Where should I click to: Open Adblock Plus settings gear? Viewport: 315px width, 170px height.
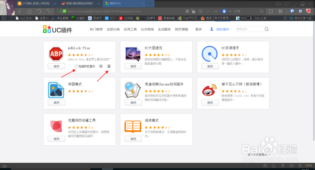[101, 66]
